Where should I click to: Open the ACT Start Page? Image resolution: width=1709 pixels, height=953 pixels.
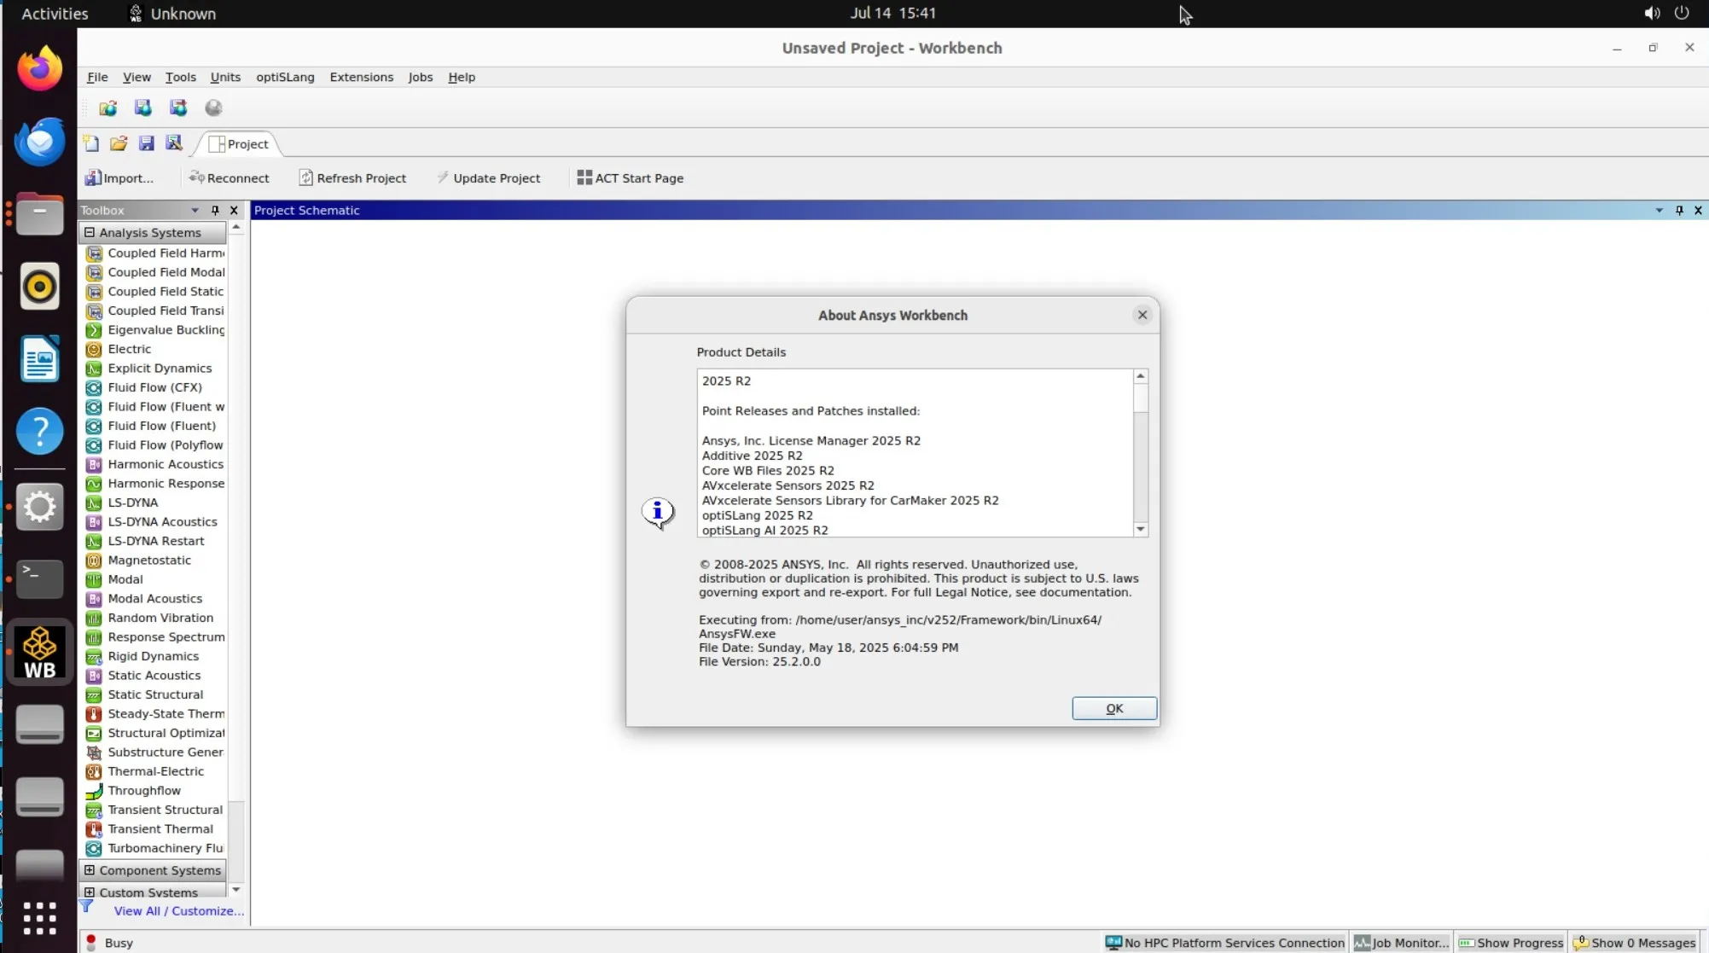point(631,177)
